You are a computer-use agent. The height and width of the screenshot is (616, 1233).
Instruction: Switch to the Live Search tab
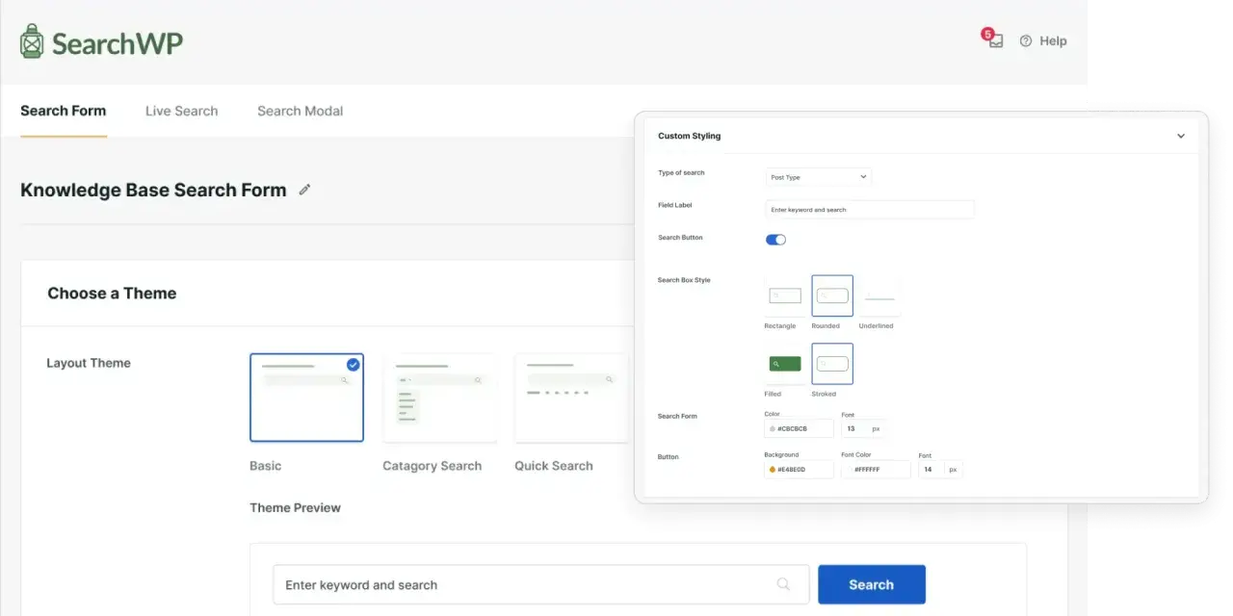(x=182, y=111)
